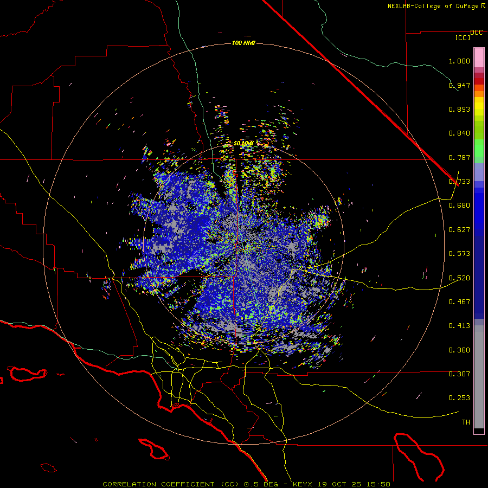Select the 0.253 scale value
488x488 pixels.
pyautogui.click(x=459, y=398)
